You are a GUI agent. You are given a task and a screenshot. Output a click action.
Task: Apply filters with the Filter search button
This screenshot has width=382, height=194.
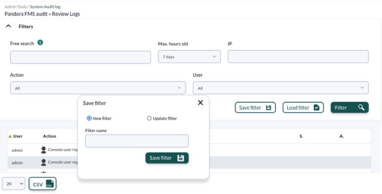(349, 107)
